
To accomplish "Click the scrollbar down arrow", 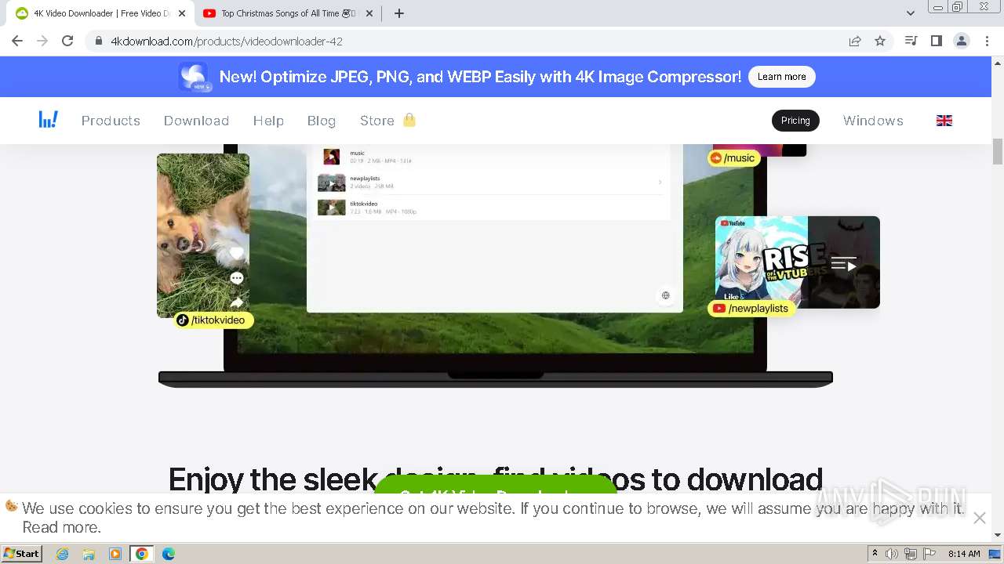I will (x=998, y=535).
